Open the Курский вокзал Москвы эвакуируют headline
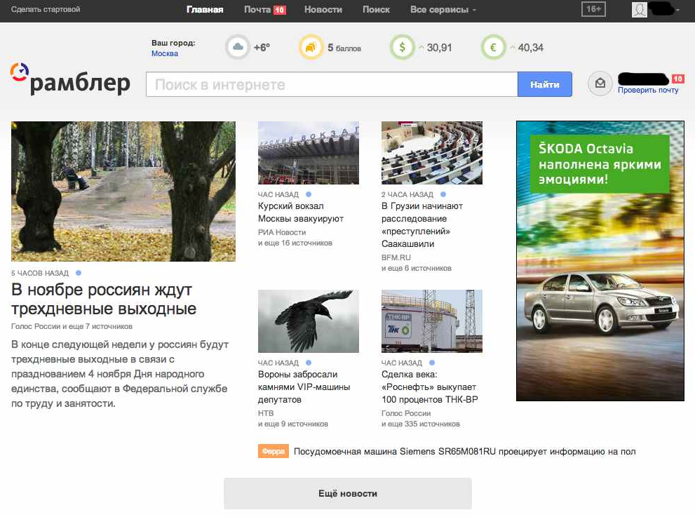695x517 pixels. tap(301, 213)
